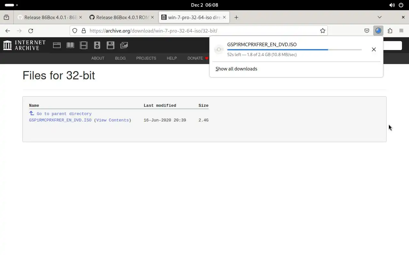Bookmark this page with the star

point(323,31)
